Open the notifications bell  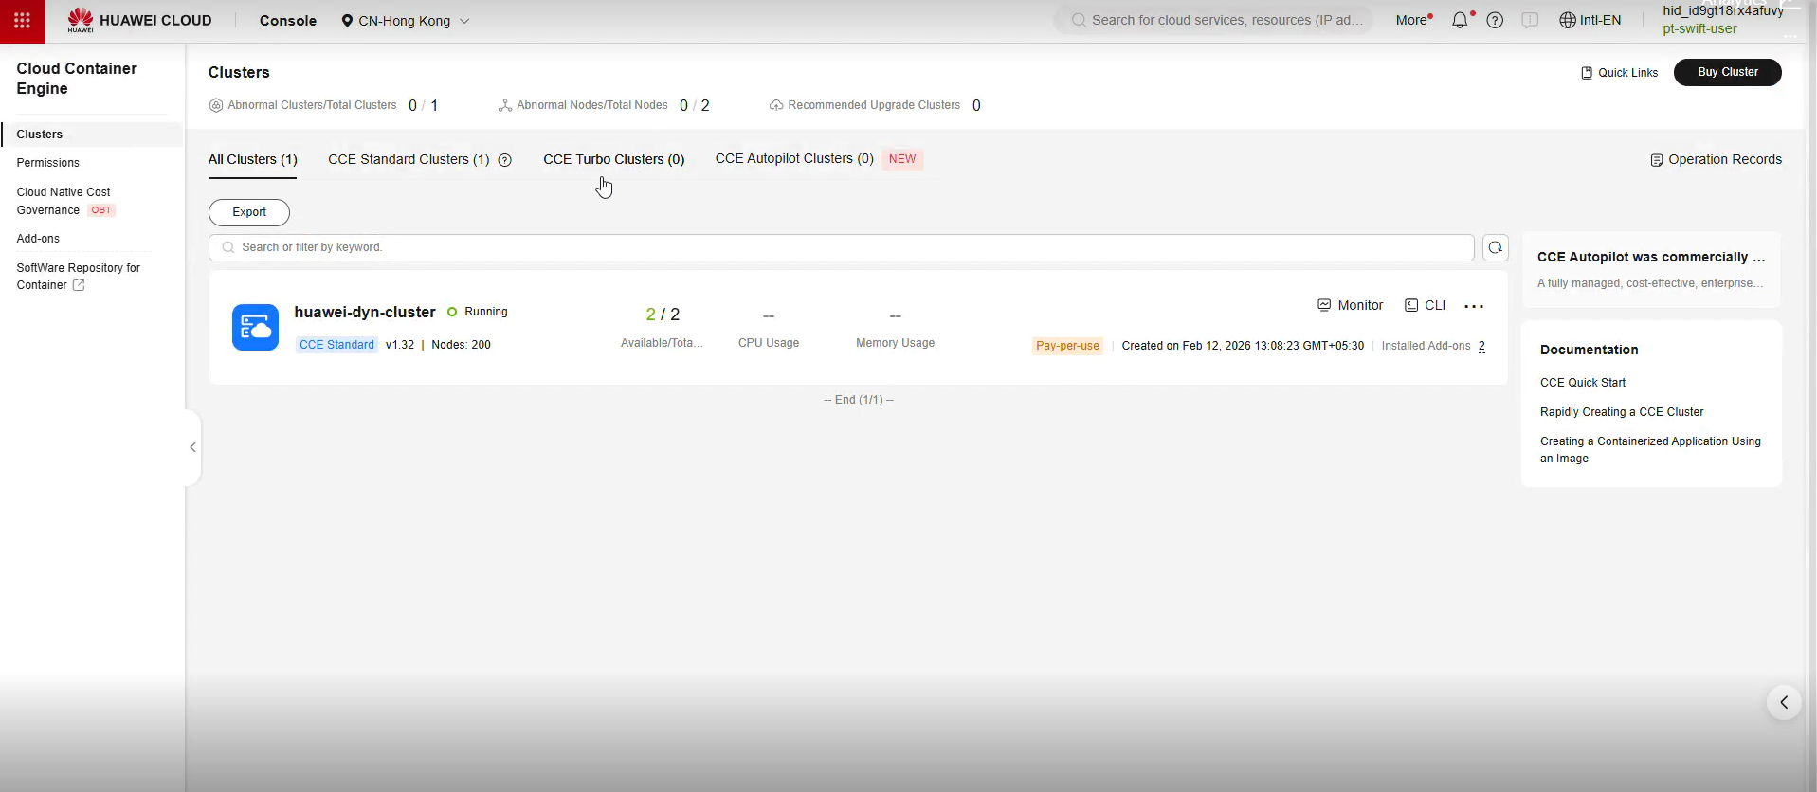pos(1461,20)
